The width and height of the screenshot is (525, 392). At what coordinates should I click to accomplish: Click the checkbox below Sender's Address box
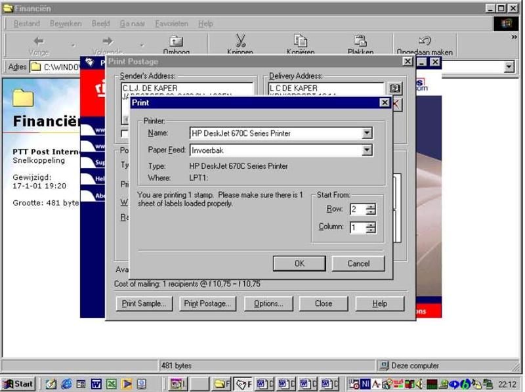click(125, 134)
